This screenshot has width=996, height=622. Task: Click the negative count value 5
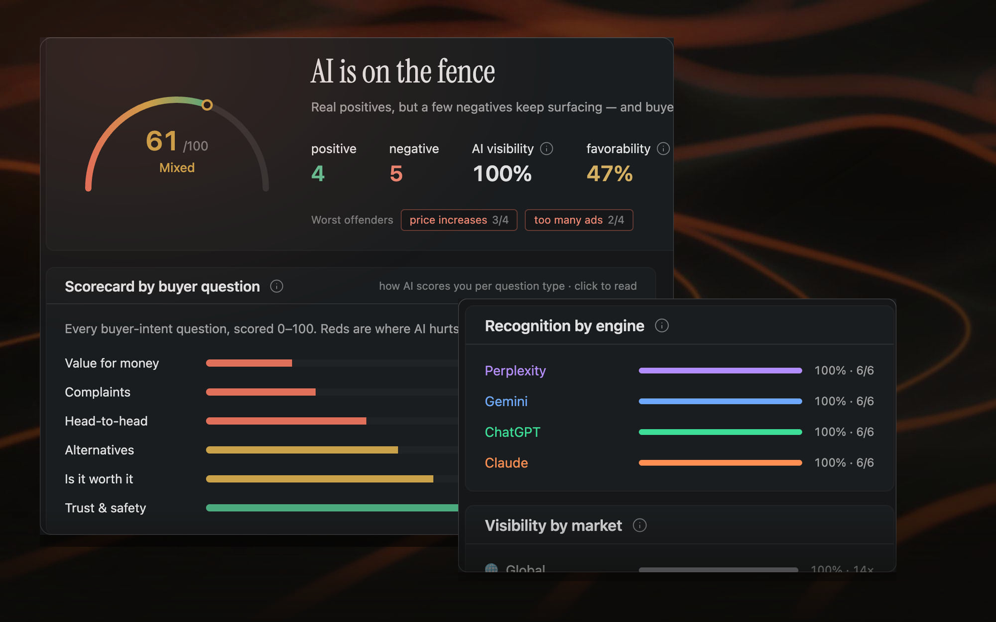(x=396, y=174)
